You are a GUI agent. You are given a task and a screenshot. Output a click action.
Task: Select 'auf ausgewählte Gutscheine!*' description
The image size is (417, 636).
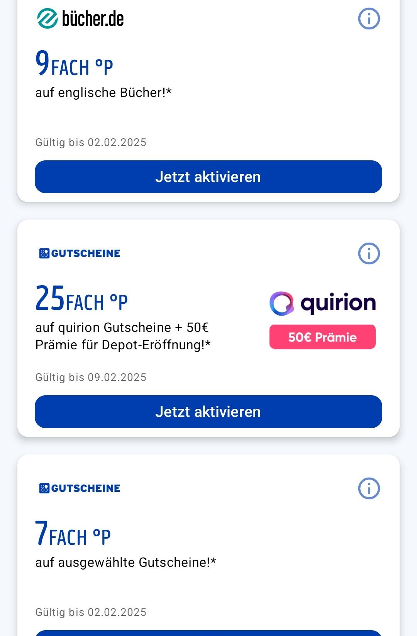(125, 563)
